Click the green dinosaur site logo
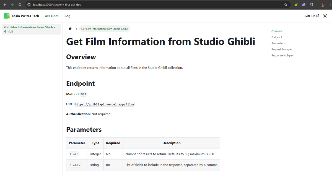Viewport: 332px width, 176px height. pos(6,16)
